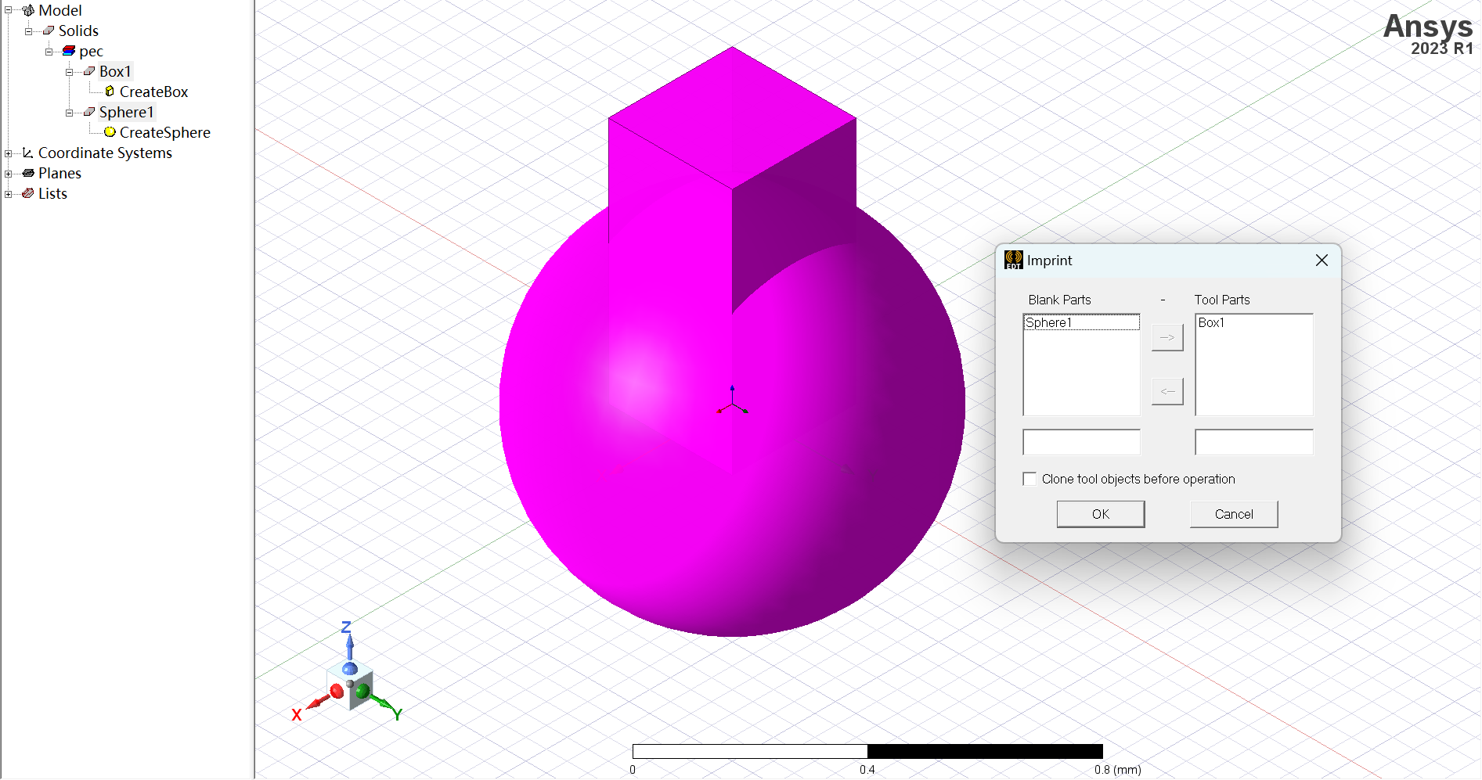The image size is (1482, 780).
Task: Collapse the Box1 tree node
Action: (70, 72)
